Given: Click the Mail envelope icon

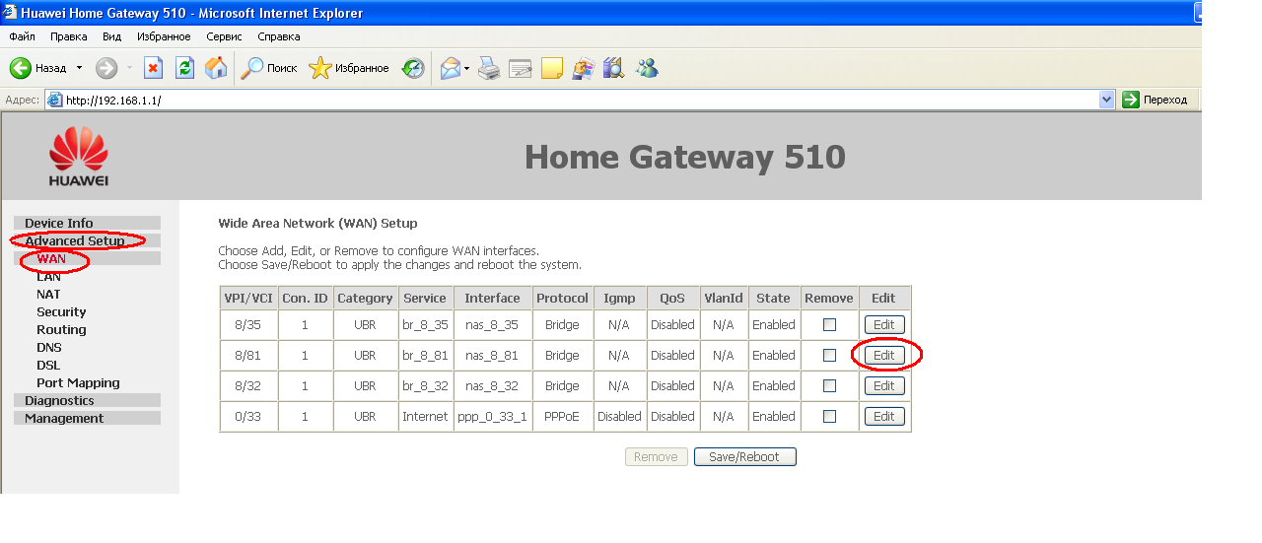Looking at the screenshot, I should [451, 68].
